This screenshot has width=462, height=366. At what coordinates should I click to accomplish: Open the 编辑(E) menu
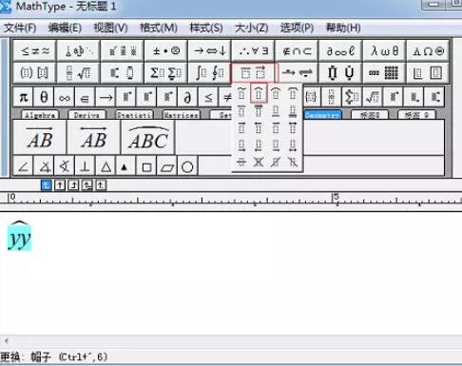pos(65,28)
